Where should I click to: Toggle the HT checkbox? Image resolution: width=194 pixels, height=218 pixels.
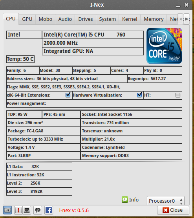(x=178, y=95)
